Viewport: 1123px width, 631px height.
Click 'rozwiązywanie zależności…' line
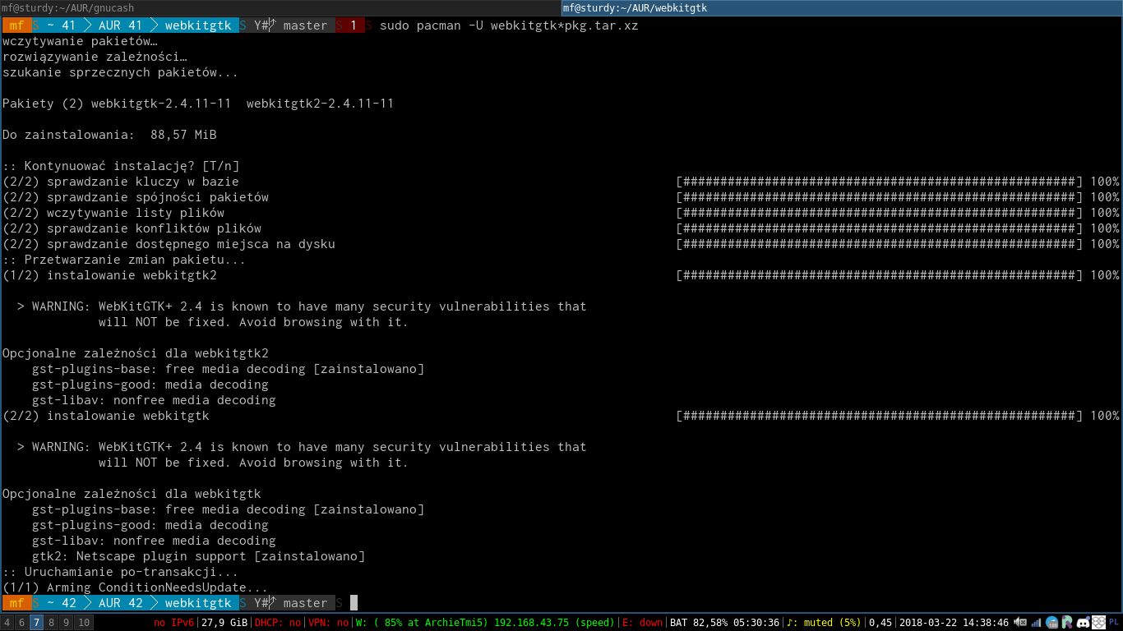point(95,57)
